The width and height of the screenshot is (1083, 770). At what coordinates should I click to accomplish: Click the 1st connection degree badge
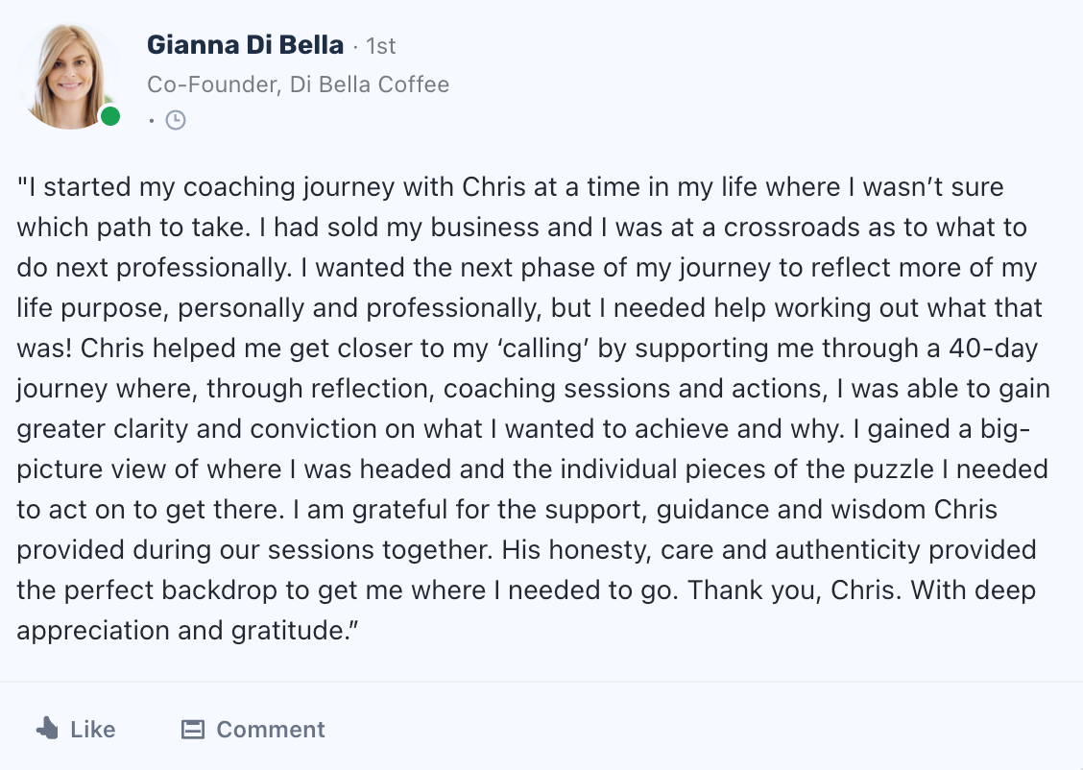pos(380,45)
